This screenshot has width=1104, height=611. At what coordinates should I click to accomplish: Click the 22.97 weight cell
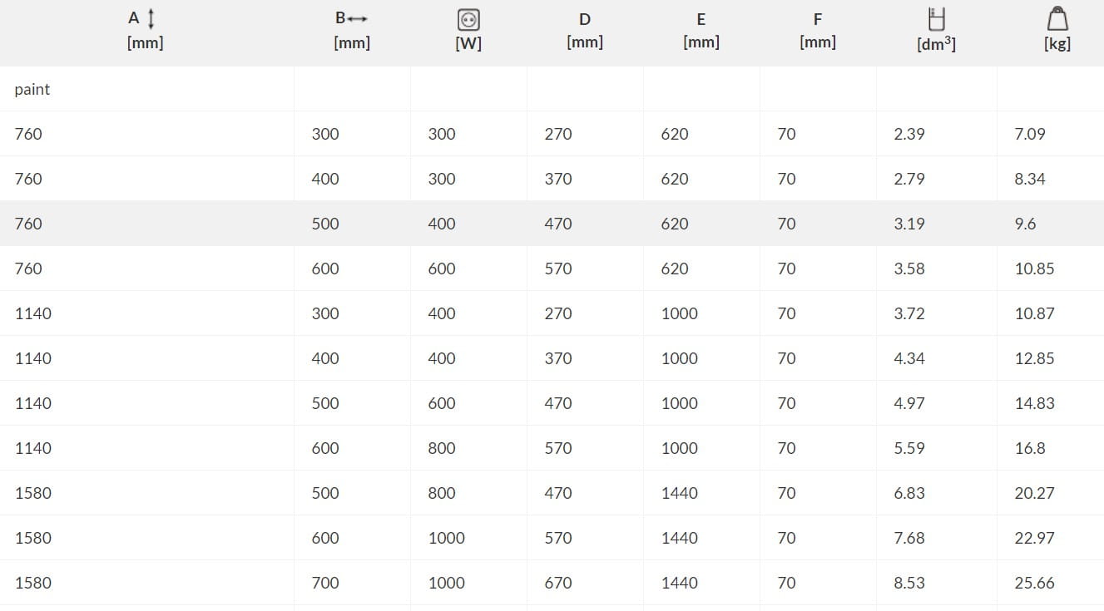(1034, 538)
